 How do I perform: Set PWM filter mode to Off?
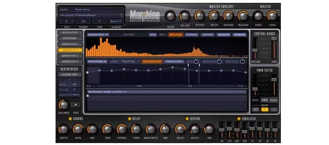(x=255, y=109)
